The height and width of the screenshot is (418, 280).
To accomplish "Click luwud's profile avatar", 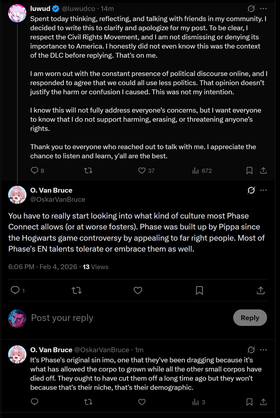I will click(x=17, y=13).
